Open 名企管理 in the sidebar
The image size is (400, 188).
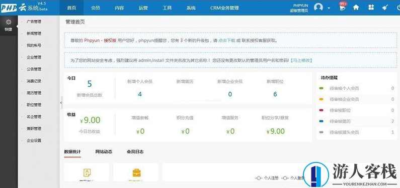[x=34, y=117]
